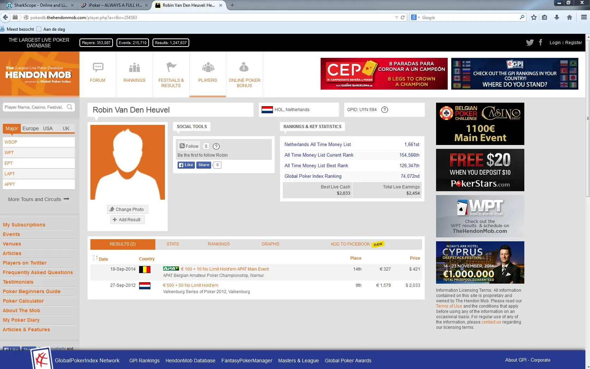This screenshot has width=590, height=369.
Task: Open Online Poker Bonus money bag icon
Action: [244, 67]
